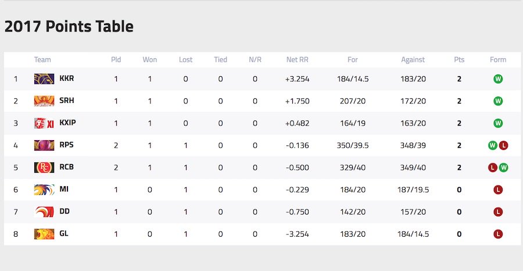523x271 pixels.
Task: Click the KKR team logo
Action: coord(44,79)
